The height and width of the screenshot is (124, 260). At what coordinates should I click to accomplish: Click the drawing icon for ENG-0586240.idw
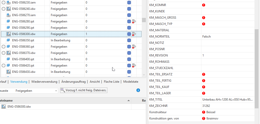pyautogui.click(x=8, y=9)
